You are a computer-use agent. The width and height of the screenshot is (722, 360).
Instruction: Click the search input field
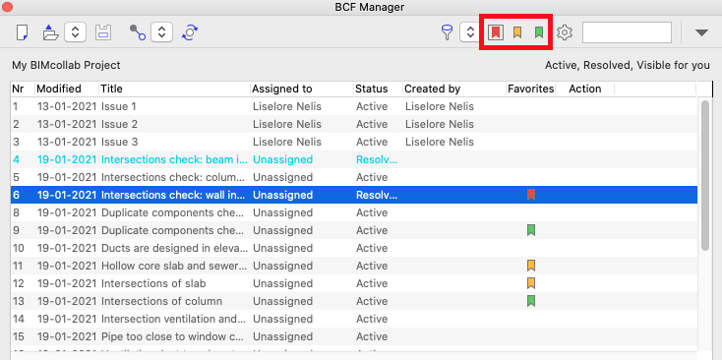pyautogui.click(x=627, y=32)
